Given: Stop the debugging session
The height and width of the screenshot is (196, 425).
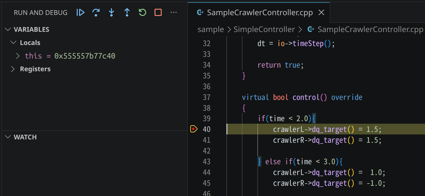Looking at the screenshot, I should [158, 12].
